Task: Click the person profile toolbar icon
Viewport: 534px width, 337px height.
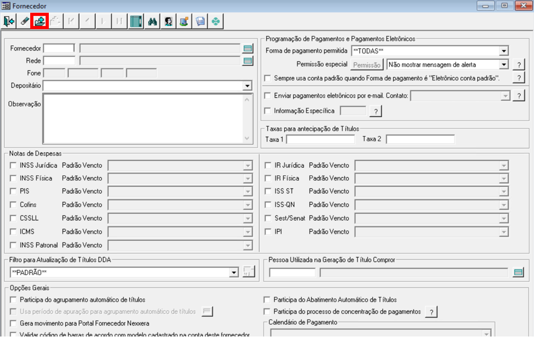Action: click(168, 21)
